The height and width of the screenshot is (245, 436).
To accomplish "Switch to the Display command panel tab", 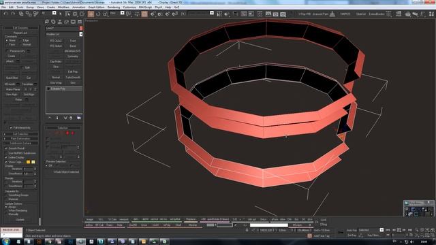I will coord(73,22).
